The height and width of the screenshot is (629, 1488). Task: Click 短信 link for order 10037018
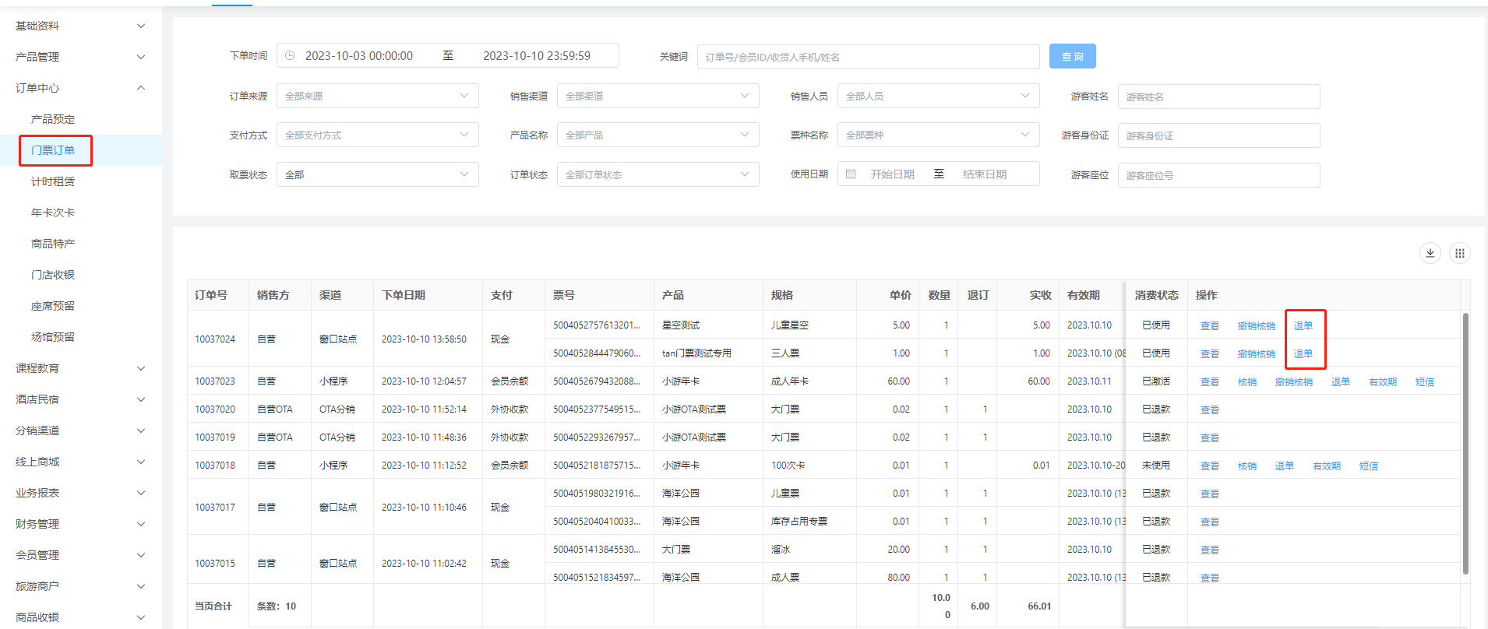pyautogui.click(x=1368, y=466)
